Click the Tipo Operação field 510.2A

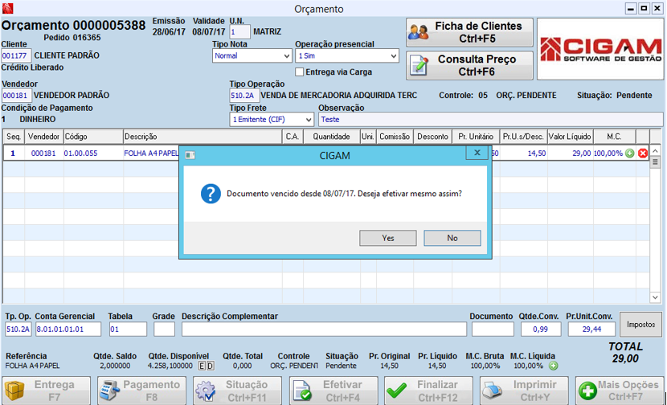click(244, 96)
